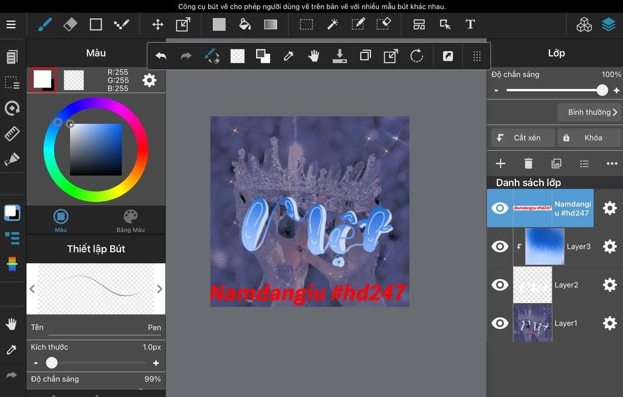Select transparent color in floating toolbar
This screenshot has width=623, height=397.
tap(238, 56)
